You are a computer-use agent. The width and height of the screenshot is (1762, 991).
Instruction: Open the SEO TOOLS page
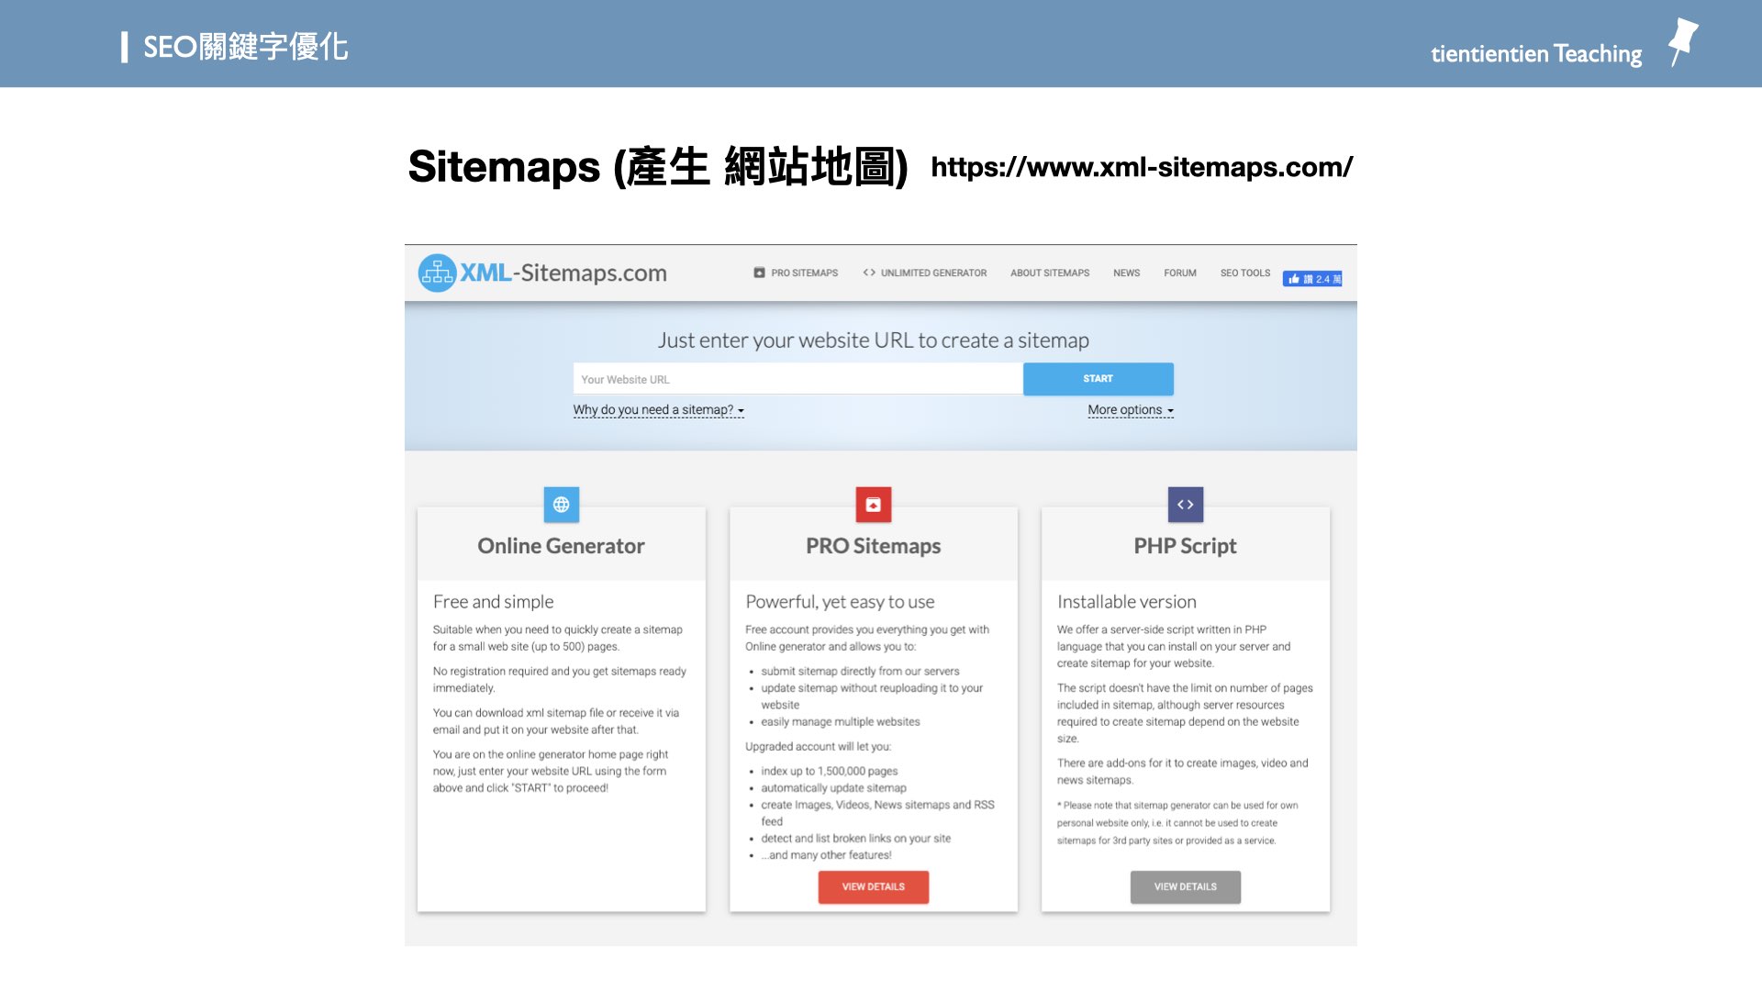(x=1244, y=273)
